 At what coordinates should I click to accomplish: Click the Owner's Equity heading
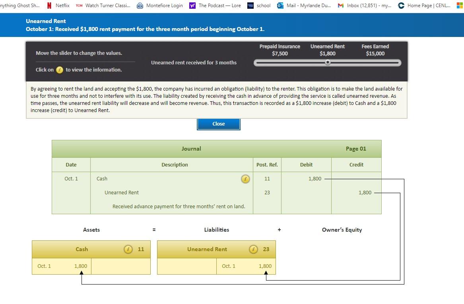(x=342, y=230)
